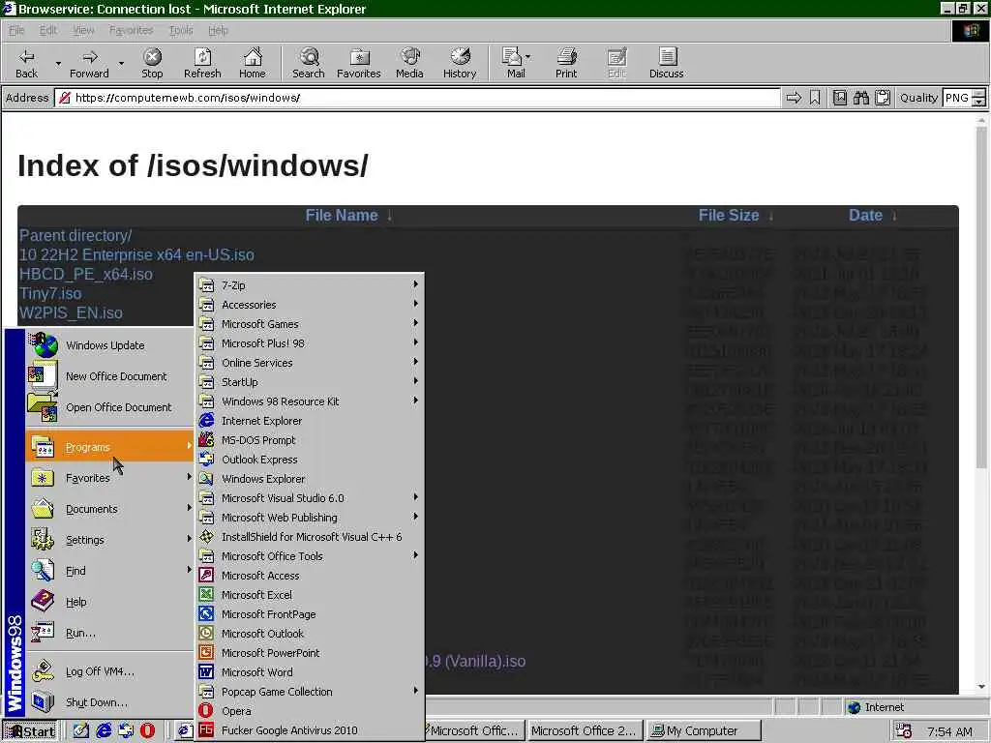Go to the Home page
991x743 pixels.
click(253, 63)
